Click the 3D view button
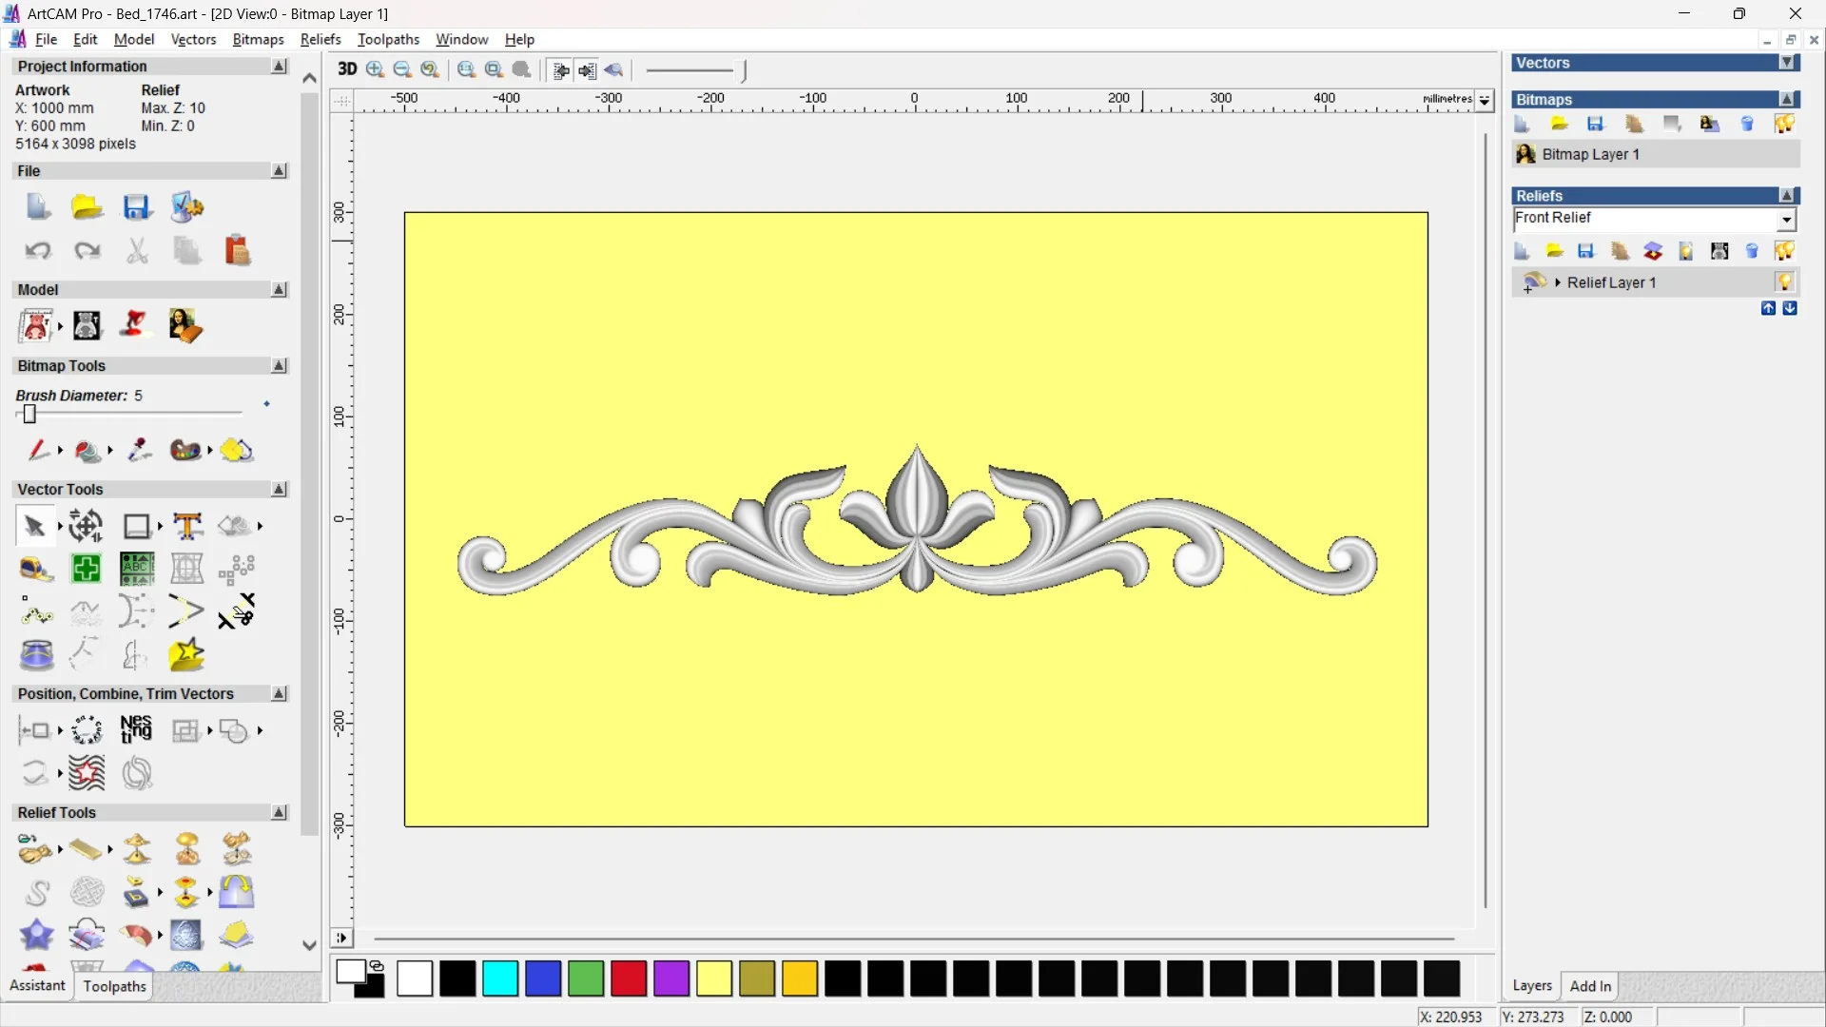 pos(347,69)
